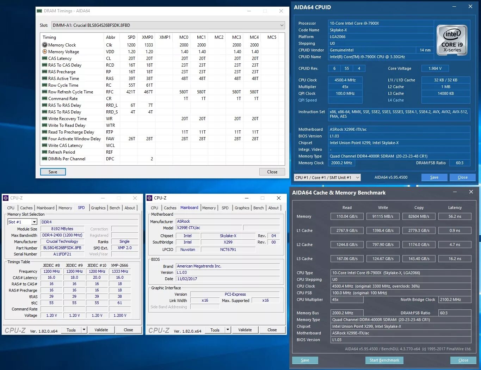The image size is (481, 370).
Task: Click the Write CAS Latency row icon
Action: coord(45,146)
